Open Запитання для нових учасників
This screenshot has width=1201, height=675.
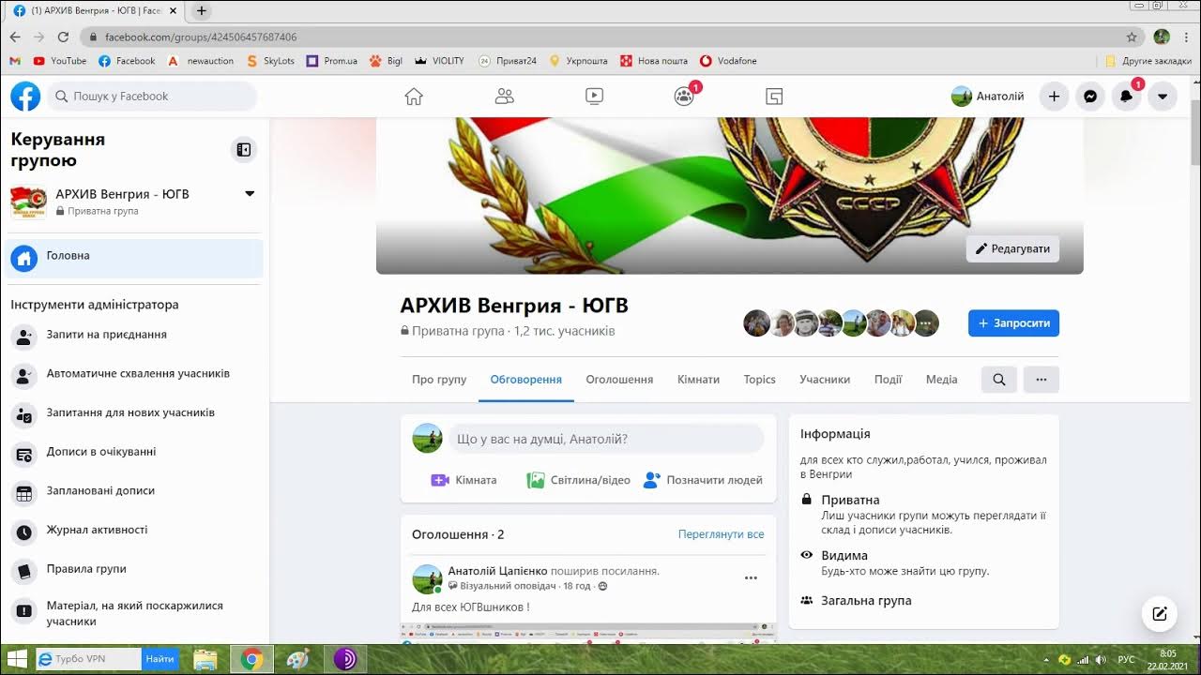point(134,413)
